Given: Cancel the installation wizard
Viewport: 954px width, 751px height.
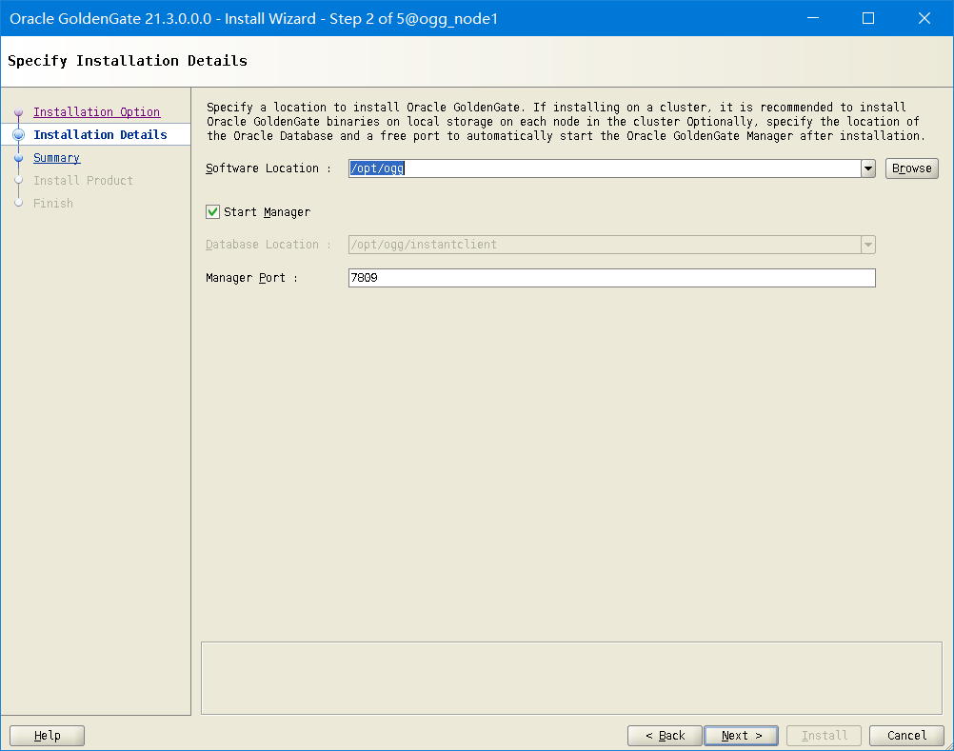Looking at the screenshot, I should click(906, 736).
